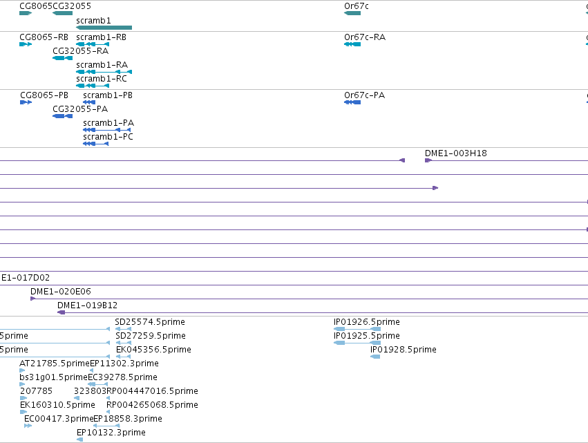Click the AT21785.5prime EST label
This screenshot has height=443, width=588.
pyautogui.click(x=55, y=364)
